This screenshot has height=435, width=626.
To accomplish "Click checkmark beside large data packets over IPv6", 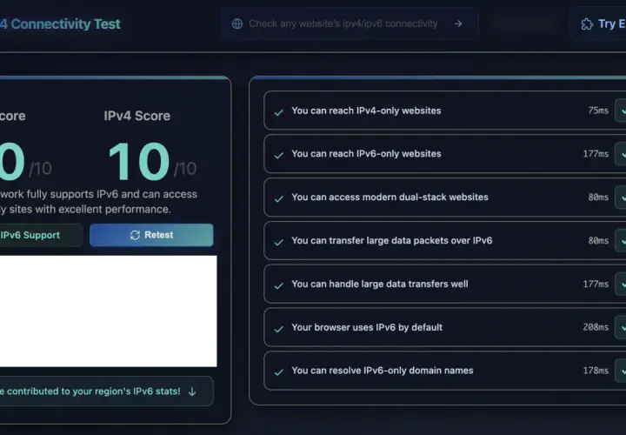I will point(279,242).
